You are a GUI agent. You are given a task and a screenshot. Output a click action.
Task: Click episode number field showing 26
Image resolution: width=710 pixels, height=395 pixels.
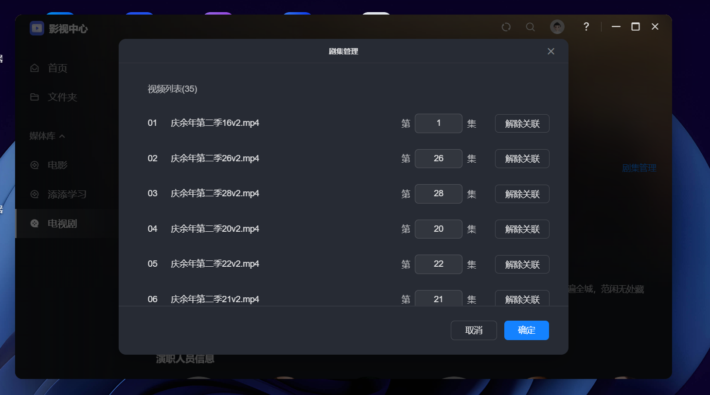pyautogui.click(x=438, y=158)
